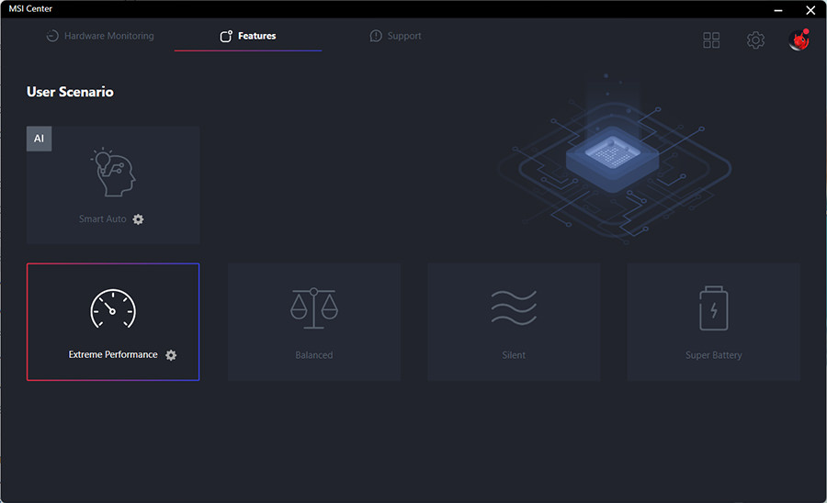Viewport: 827px width, 503px height.
Task: Choose the Silent scenario label
Action: point(514,355)
